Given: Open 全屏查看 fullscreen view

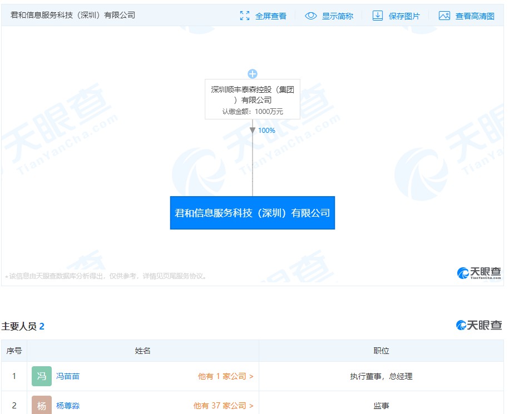Looking at the screenshot, I should point(271,16).
